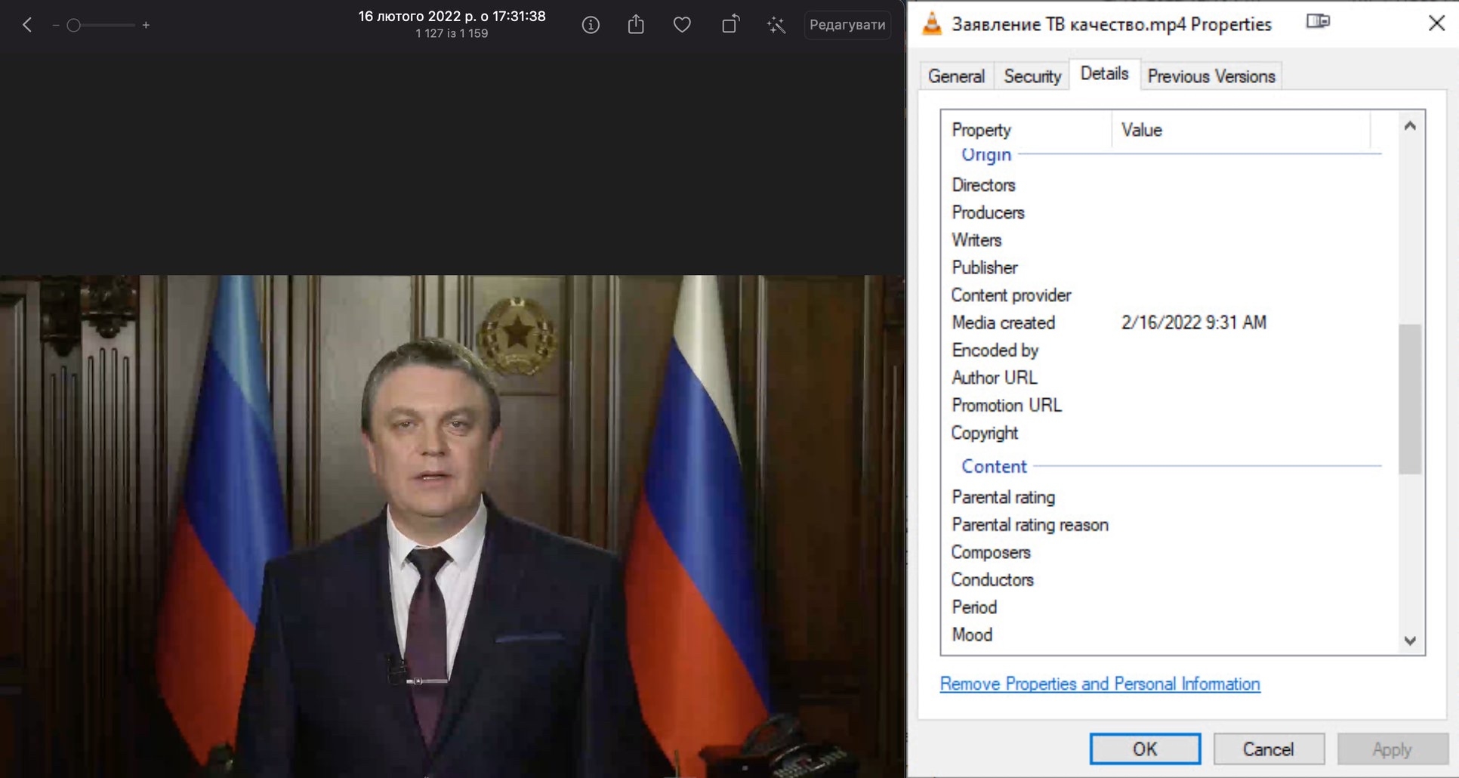Show photo info panel
1459x778 pixels.
coord(590,25)
